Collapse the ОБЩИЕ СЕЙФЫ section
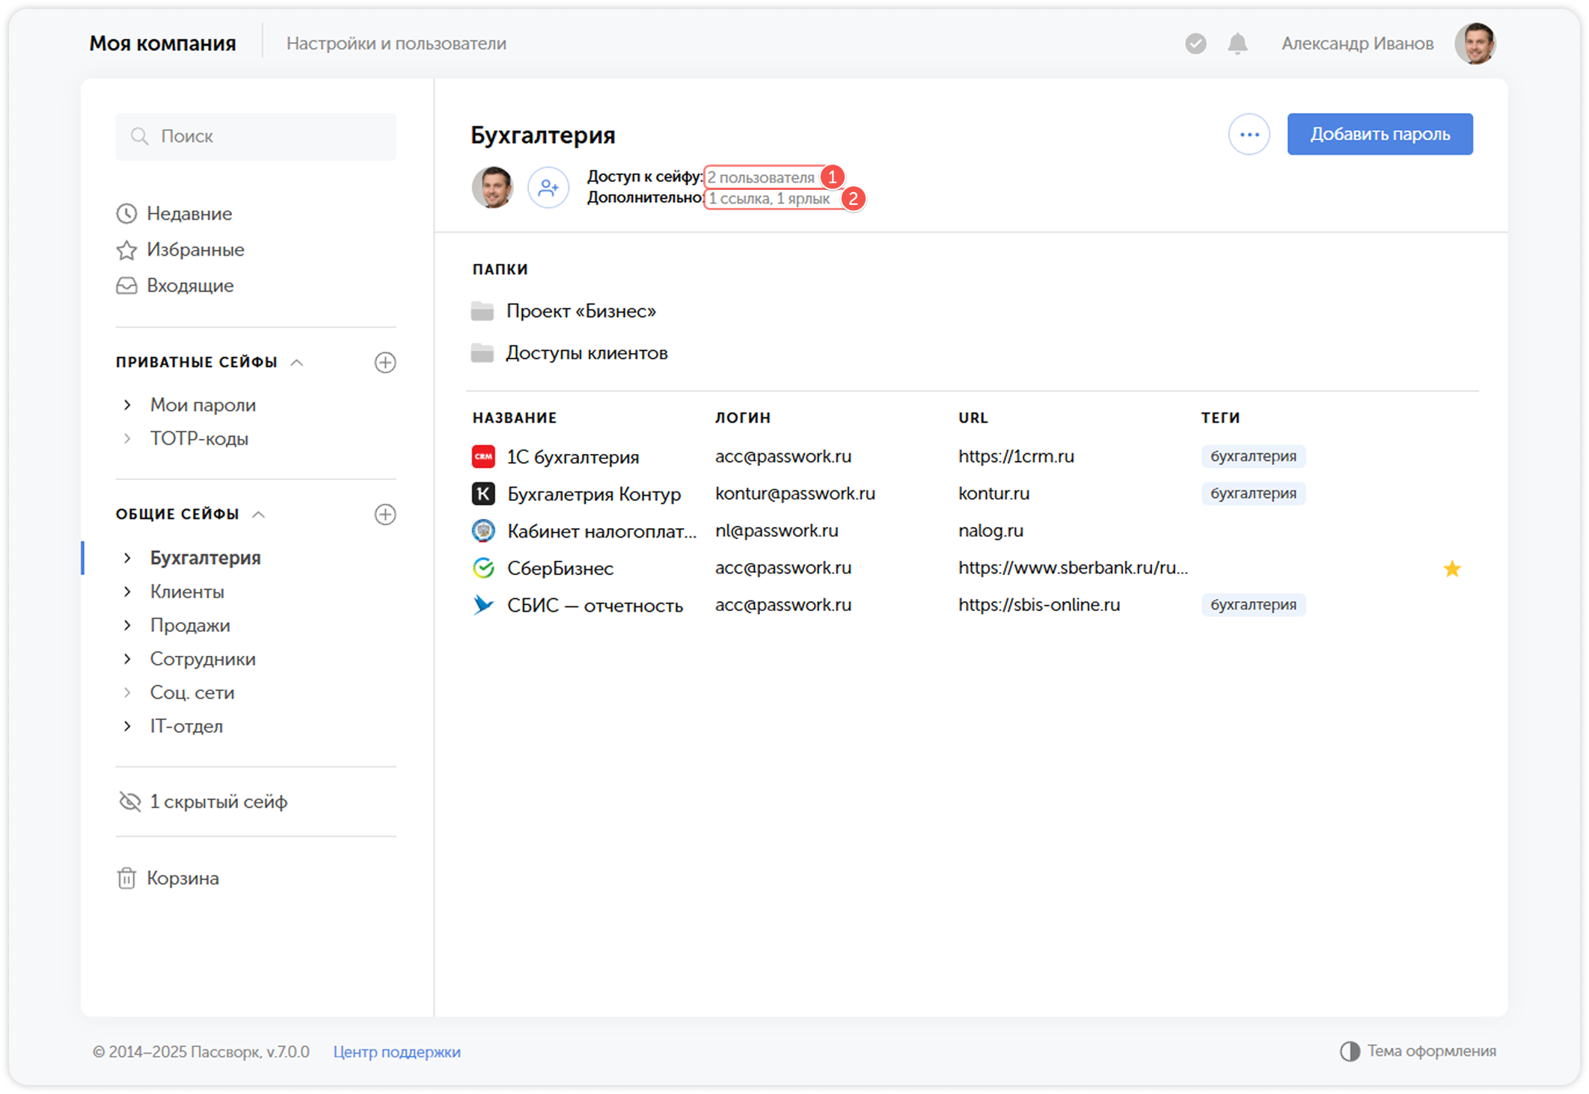 pyautogui.click(x=259, y=514)
